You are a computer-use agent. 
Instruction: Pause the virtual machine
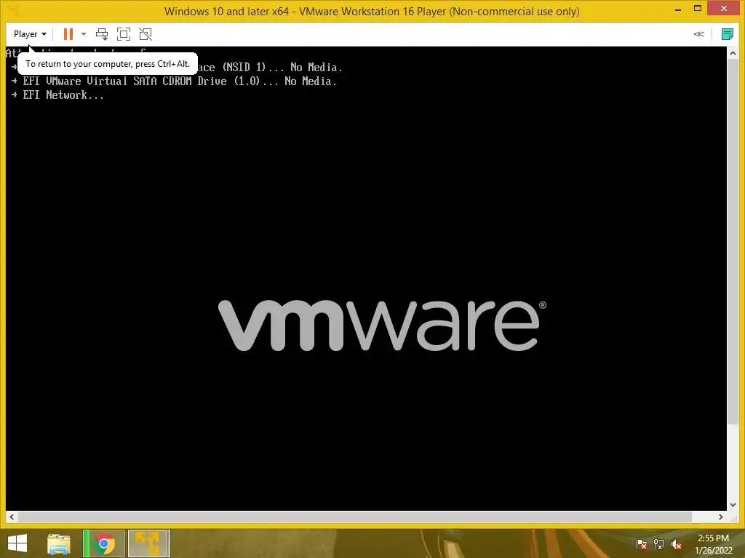pyautogui.click(x=68, y=34)
